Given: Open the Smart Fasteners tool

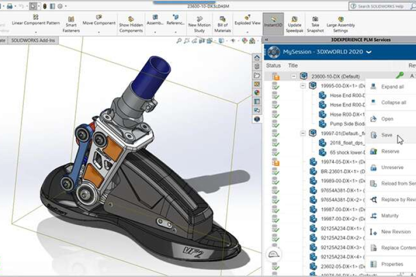Looking at the screenshot, I should pos(71,24).
